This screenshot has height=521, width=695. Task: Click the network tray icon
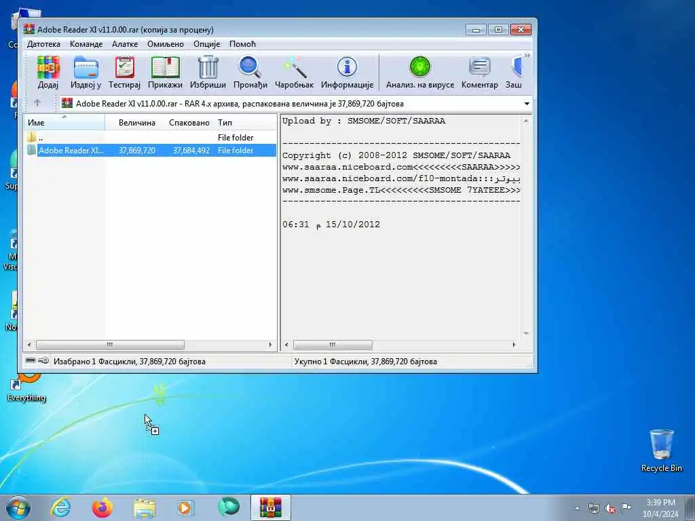click(x=593, y=509)
